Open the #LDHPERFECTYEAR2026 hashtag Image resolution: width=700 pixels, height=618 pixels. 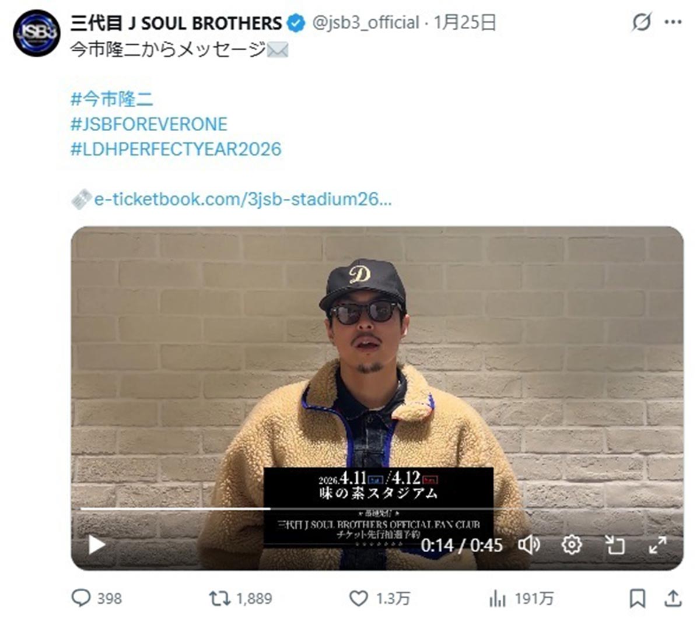[x=176, y=149]
